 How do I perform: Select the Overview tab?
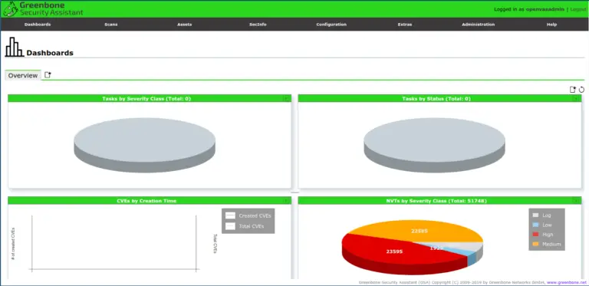23,75
